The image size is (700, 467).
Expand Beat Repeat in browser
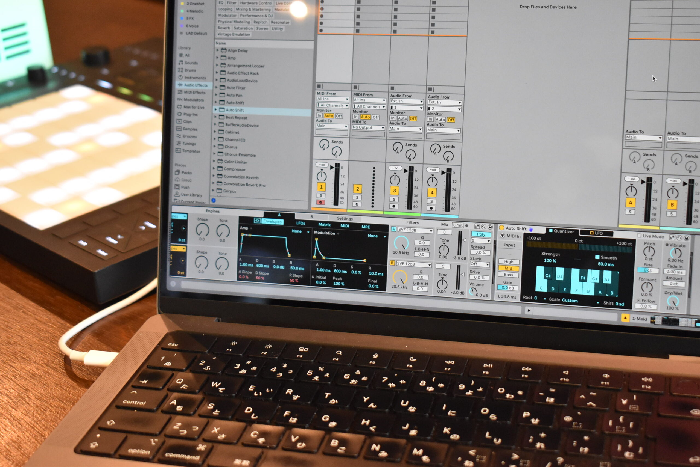[x=216, y=117]
